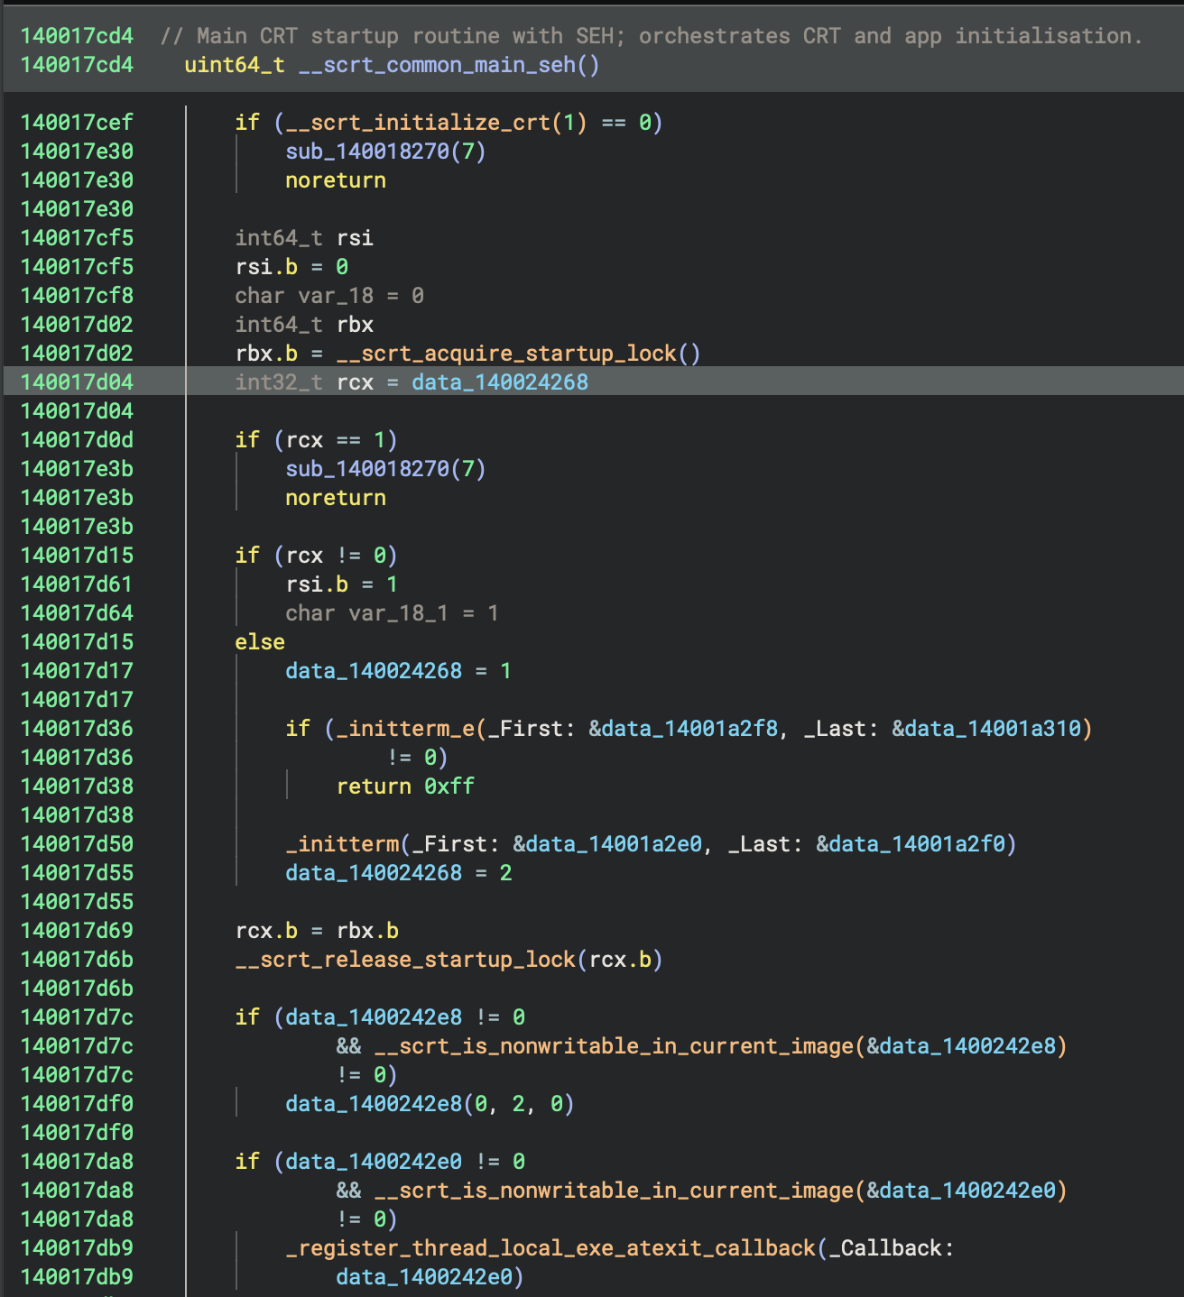Viewport: 1184px width, 1297px height.
Task: Select the char var_18 = 0 declaration
Action: pos(329,296)
